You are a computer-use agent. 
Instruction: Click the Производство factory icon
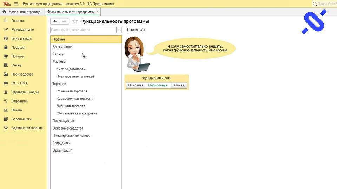coord(6,74)
